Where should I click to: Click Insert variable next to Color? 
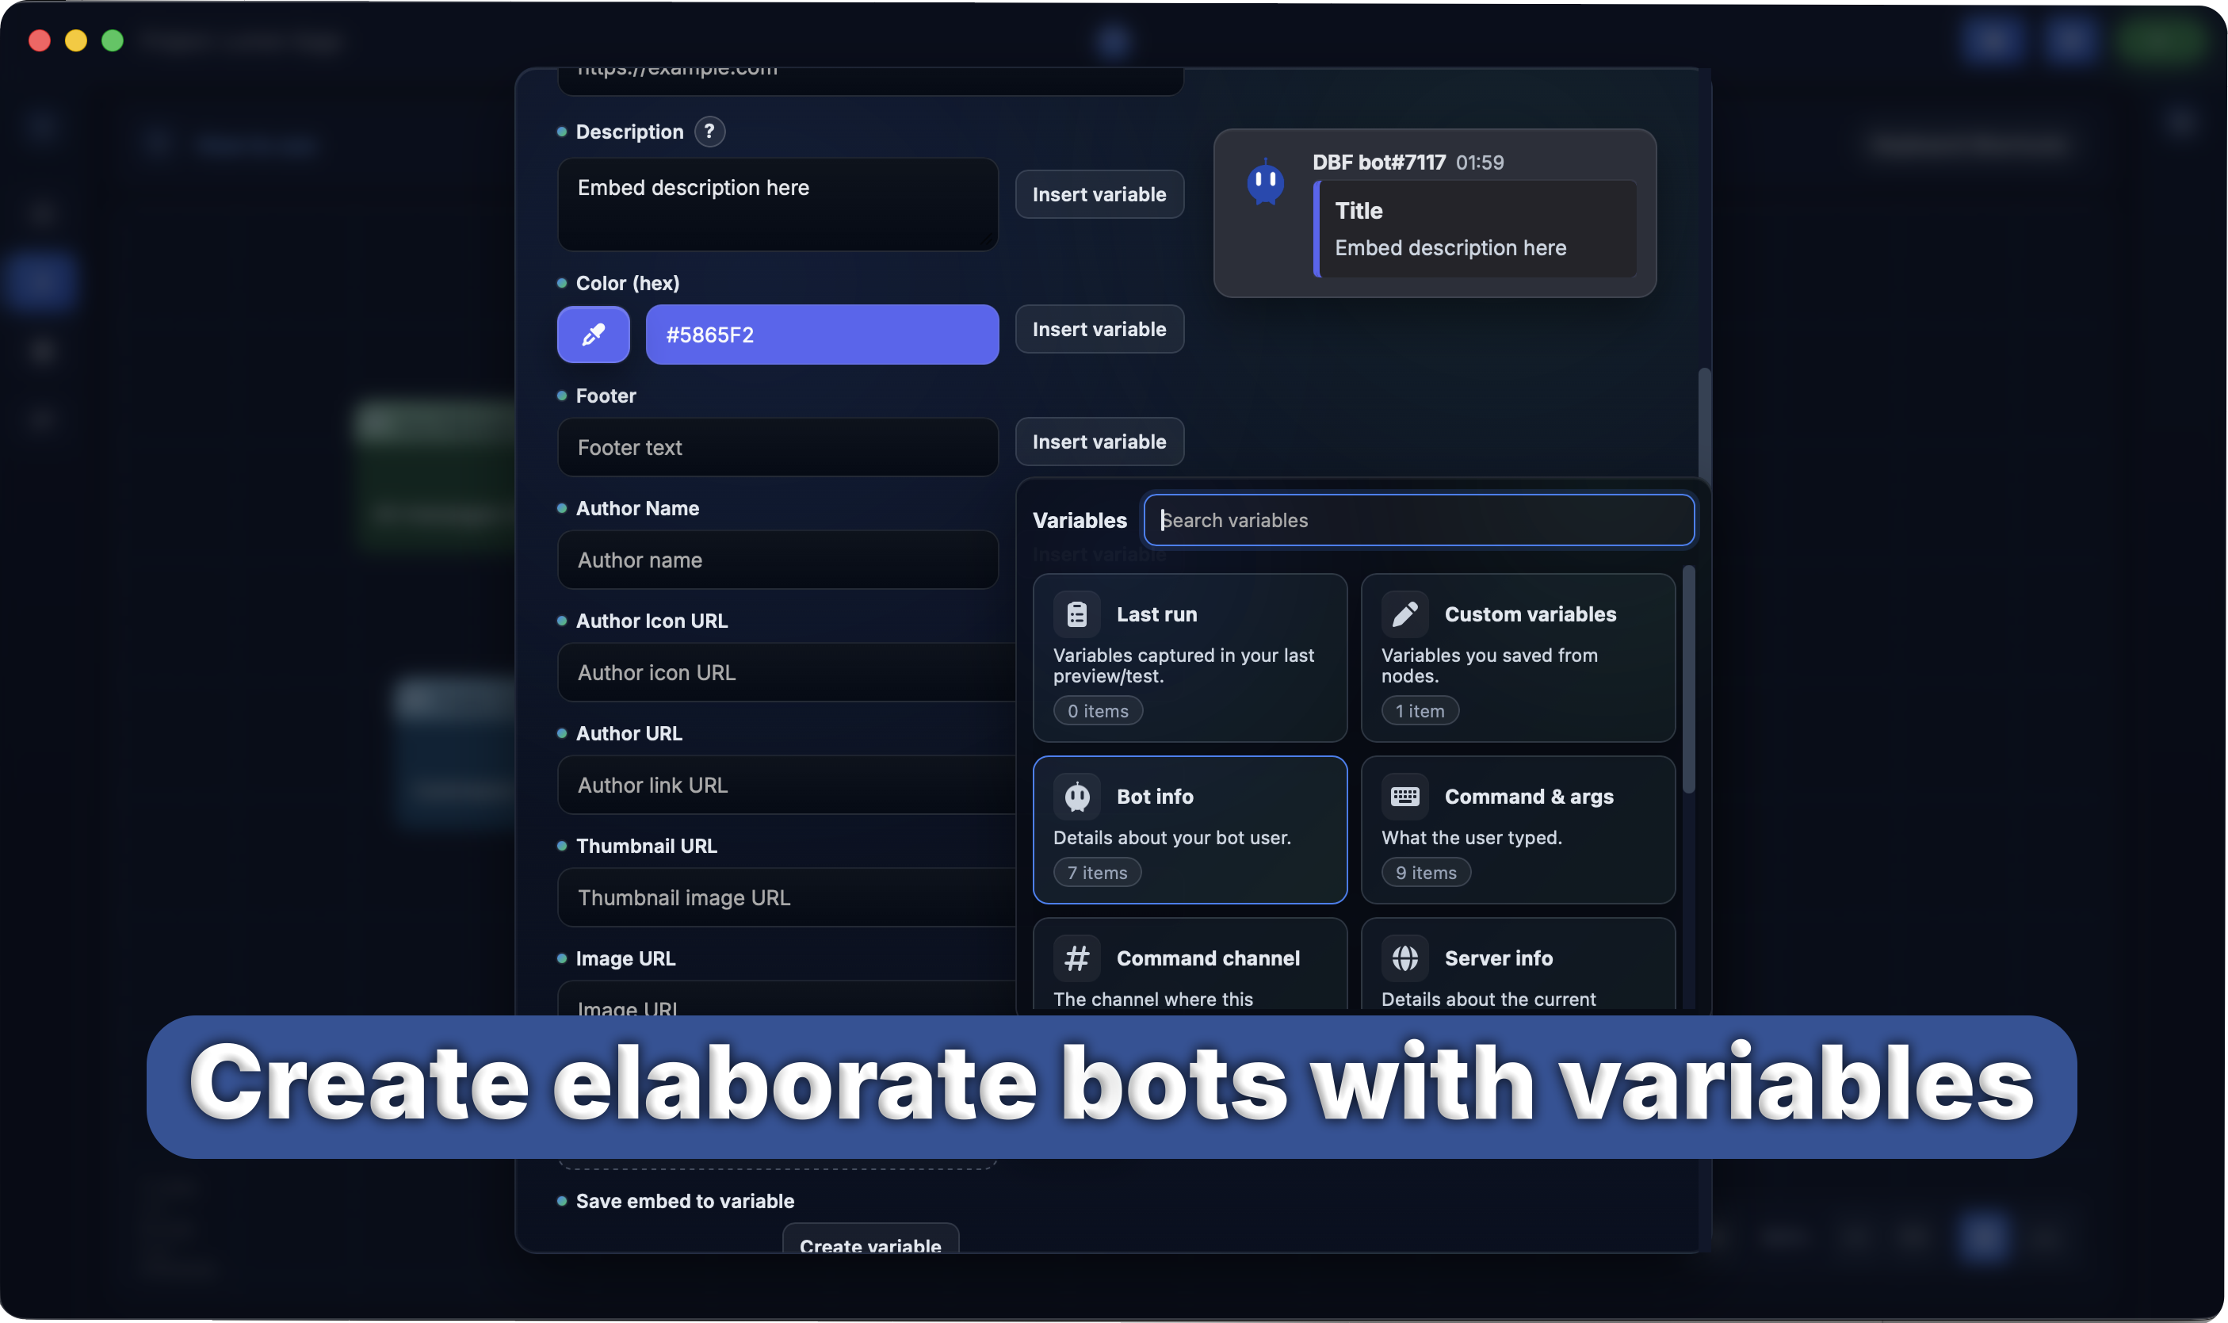pos(1099,329)
